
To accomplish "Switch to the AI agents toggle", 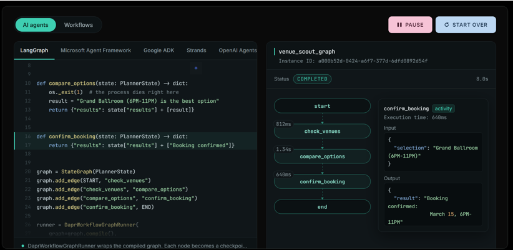I will tap(36, 25).
